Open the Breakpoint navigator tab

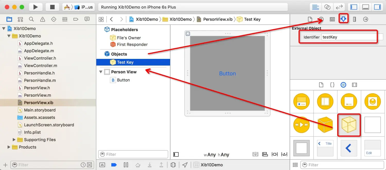76,19
